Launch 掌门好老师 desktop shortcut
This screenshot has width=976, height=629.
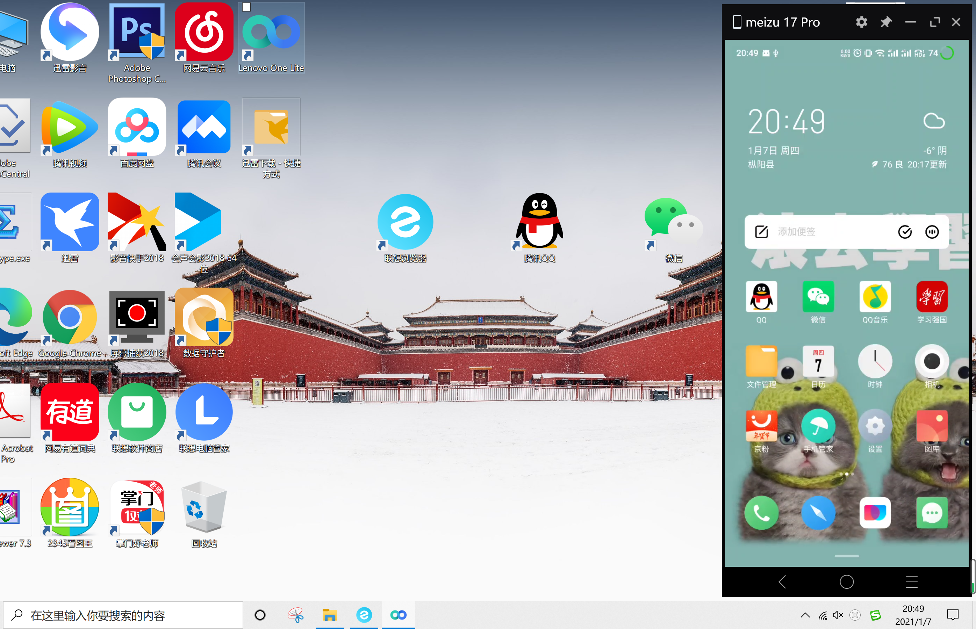click(x=137, y=513)
